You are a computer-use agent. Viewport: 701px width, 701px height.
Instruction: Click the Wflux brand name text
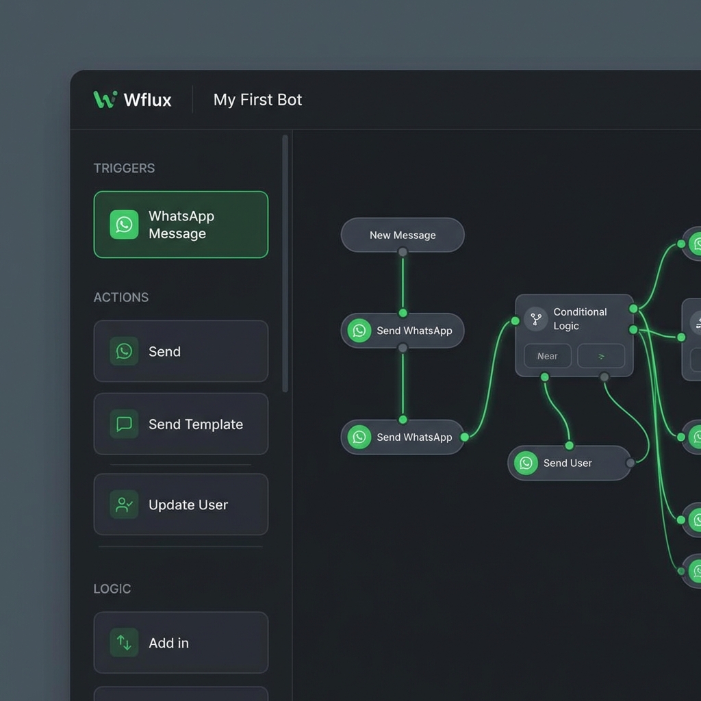[147, 100]
